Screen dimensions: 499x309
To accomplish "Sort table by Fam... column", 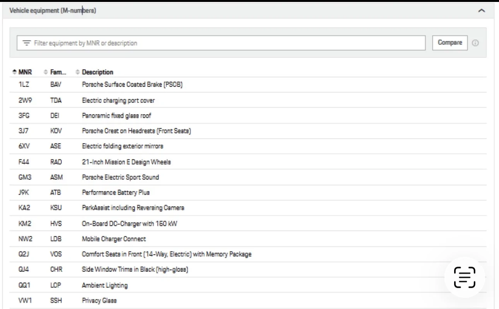I will [55, 72].
